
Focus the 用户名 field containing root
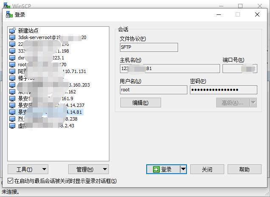[153, 90]
